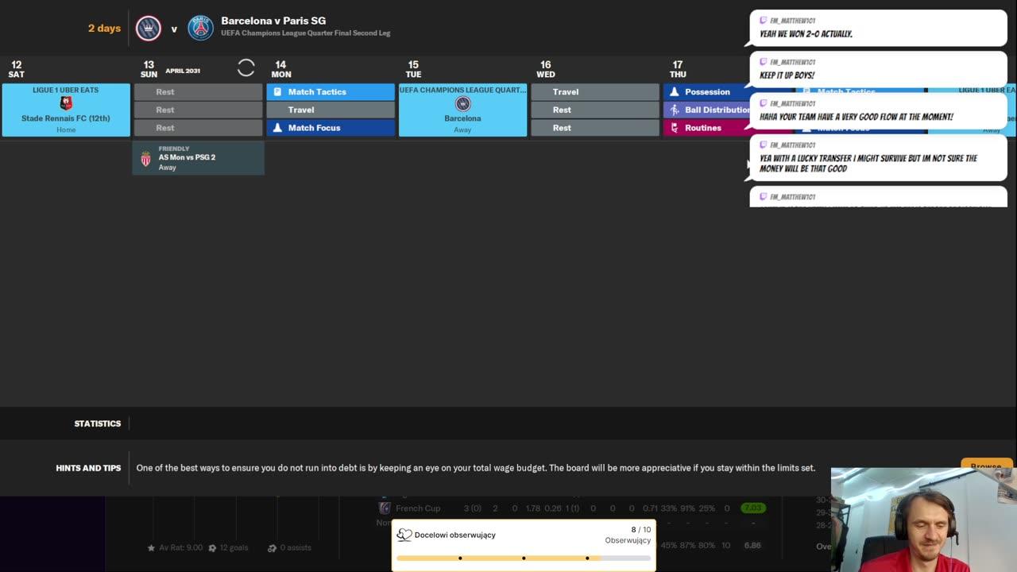Click the Match Focus cone icon

pyautogui.click(x=277, y=128)
